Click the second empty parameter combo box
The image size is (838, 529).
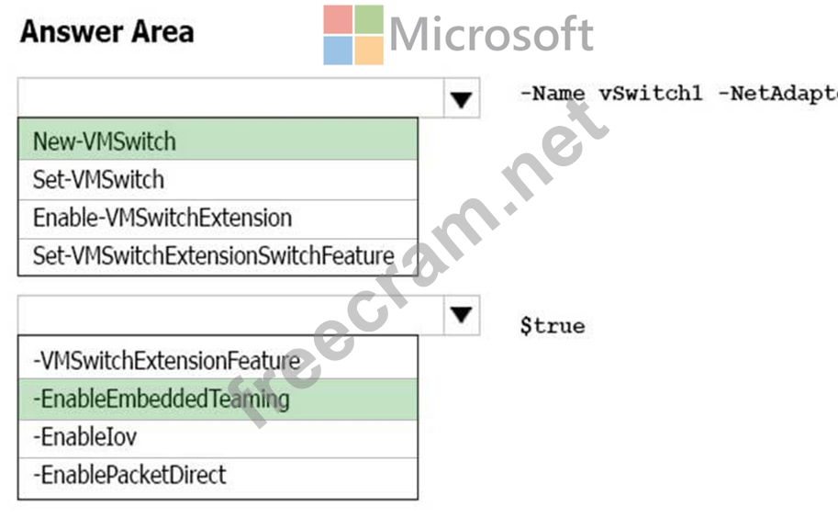pos(231,315)
